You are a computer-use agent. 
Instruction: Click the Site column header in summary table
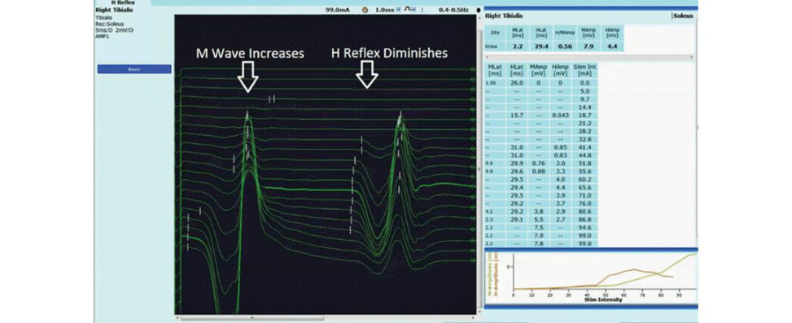coord(496,32)
